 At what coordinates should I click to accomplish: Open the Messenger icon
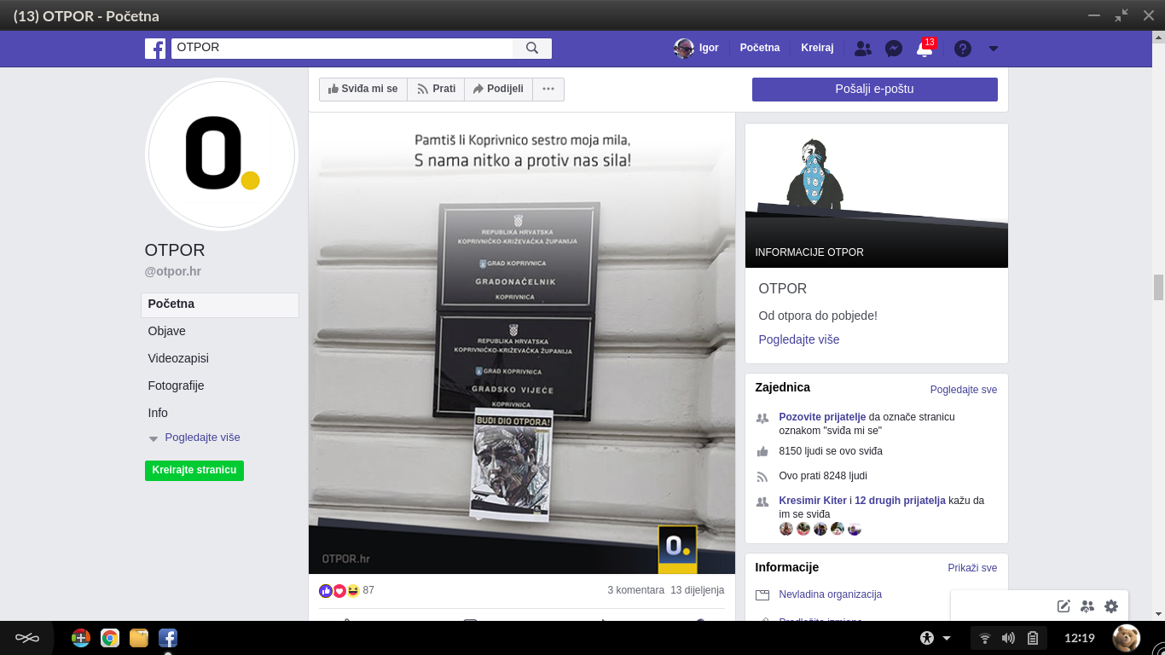point(894,49)
